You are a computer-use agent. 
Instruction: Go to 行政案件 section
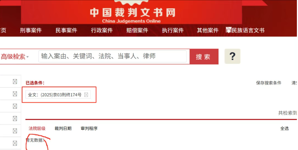pos(102,30)
